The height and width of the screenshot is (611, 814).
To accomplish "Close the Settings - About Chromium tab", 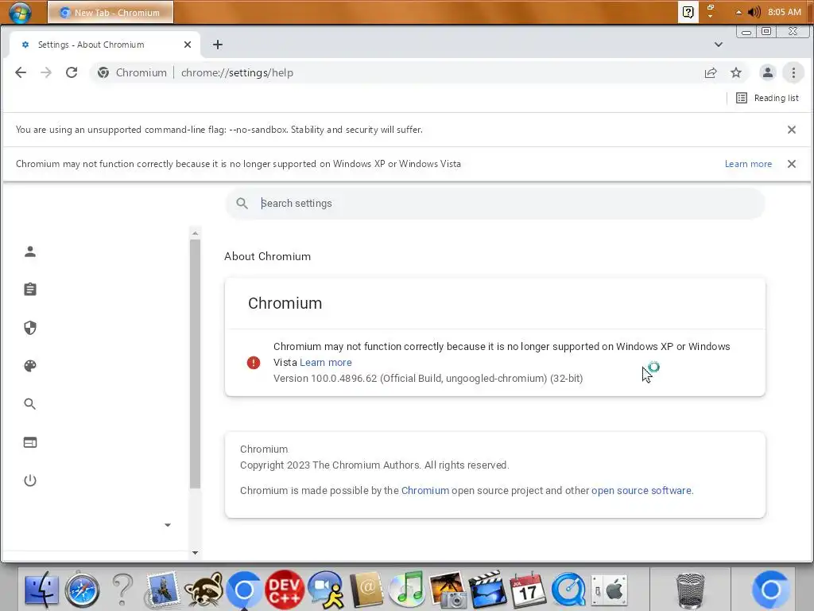I will pos(188,45).
